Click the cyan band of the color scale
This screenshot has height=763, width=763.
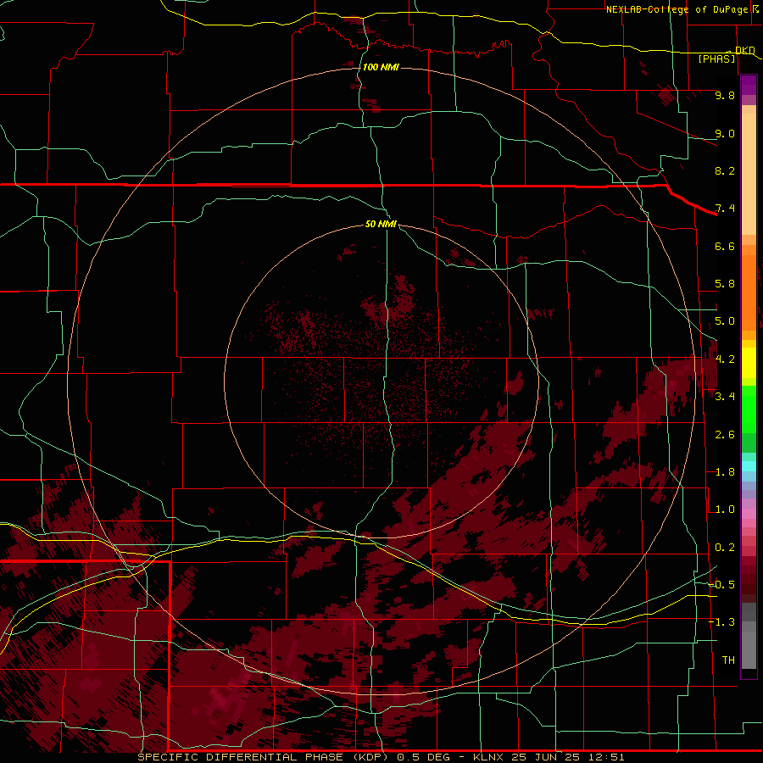click(x=749, y=465)
